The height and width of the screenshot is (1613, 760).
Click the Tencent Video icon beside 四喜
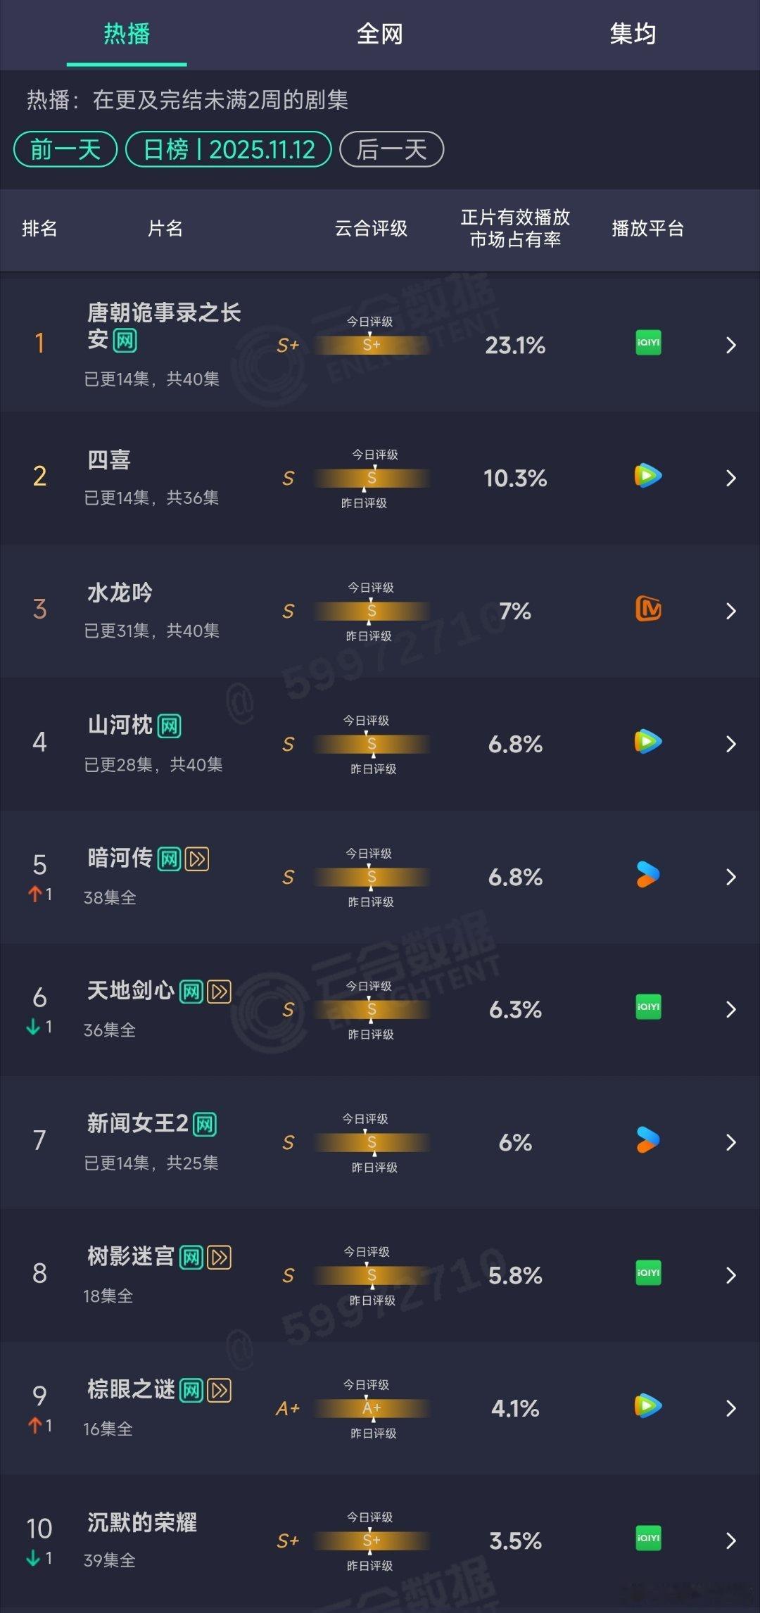point(647,476)
